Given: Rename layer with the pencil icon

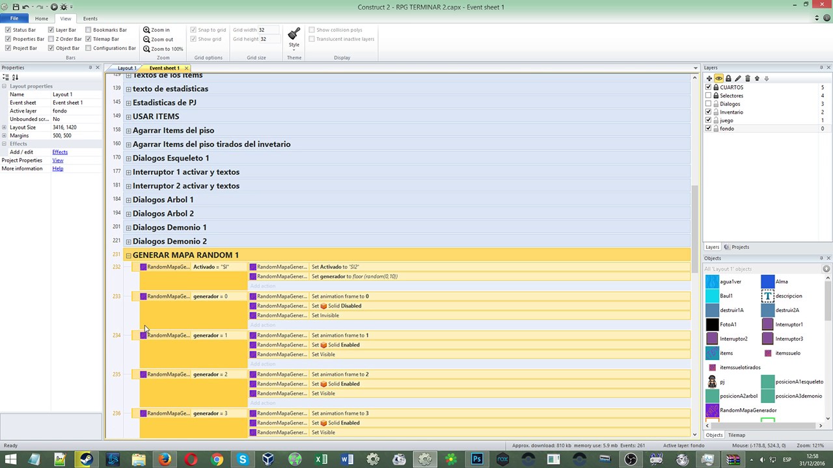Looking at the screenshot, I should [x=738, y=79].
